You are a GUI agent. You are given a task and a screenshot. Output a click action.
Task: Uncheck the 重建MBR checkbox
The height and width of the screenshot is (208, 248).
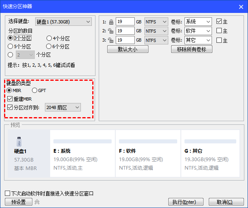click(x=10, y=99)
